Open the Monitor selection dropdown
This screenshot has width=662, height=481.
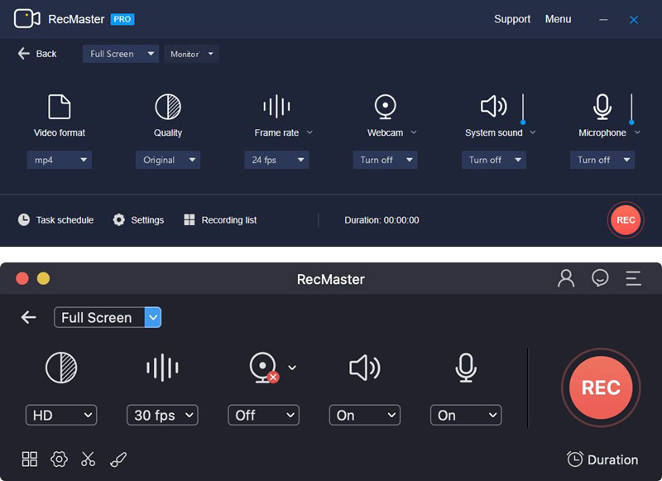192,54
